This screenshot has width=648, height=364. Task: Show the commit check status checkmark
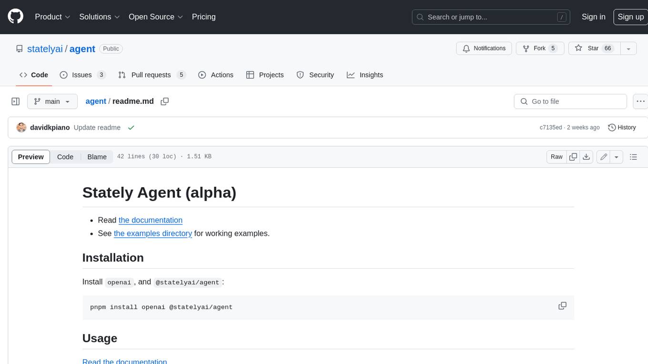point(131,128)
